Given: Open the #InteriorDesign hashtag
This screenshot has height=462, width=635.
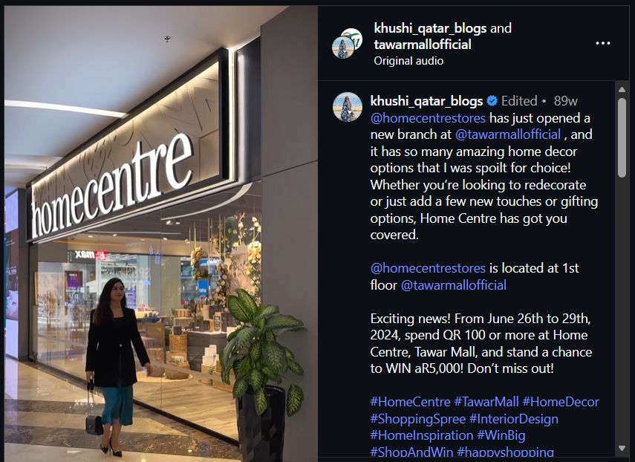Looking at the screenshot, I should click(x=513, y=419).
